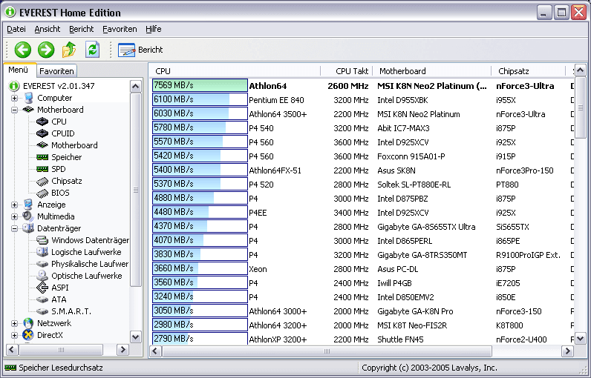
Task: Select the 6100 MB/s benchmark bar
Action: tap(200, 99)
